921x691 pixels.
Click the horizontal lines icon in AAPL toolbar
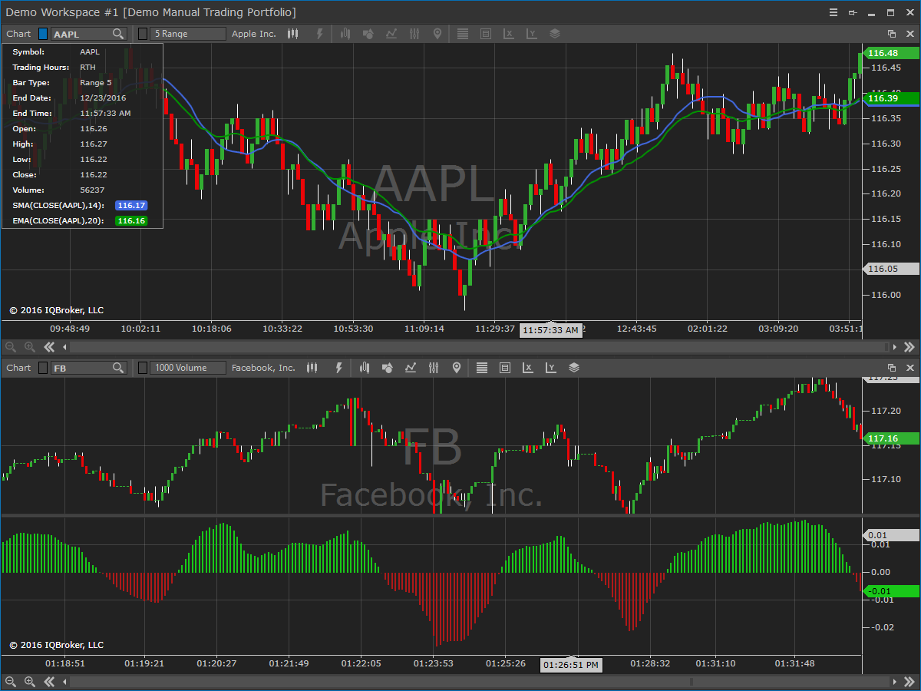463,34
